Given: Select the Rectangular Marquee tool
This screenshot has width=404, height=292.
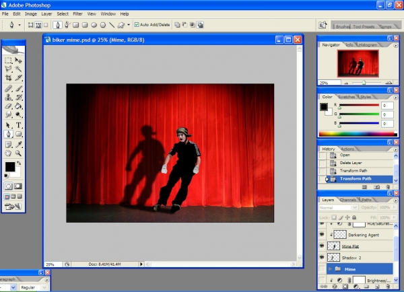Looking at the screenshot, I should pos(8,61).
